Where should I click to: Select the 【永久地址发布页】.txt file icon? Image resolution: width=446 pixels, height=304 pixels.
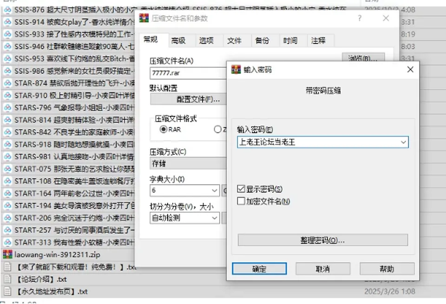click(x=8, y=291)
